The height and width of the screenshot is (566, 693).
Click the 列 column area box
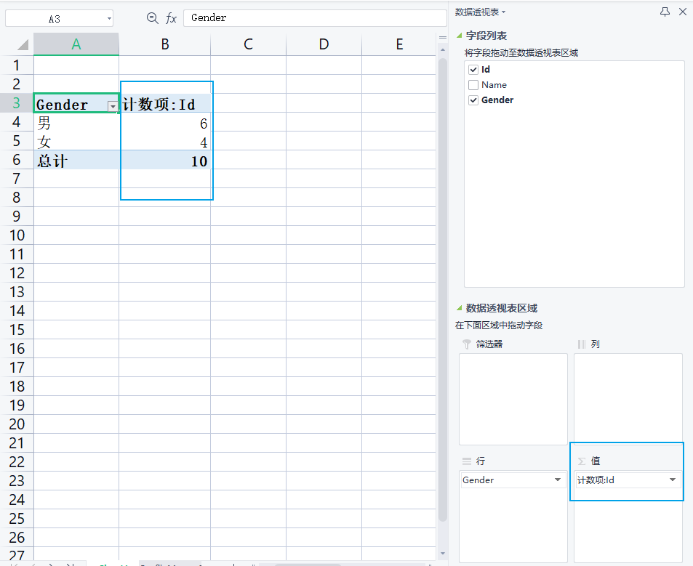(628, 399)
